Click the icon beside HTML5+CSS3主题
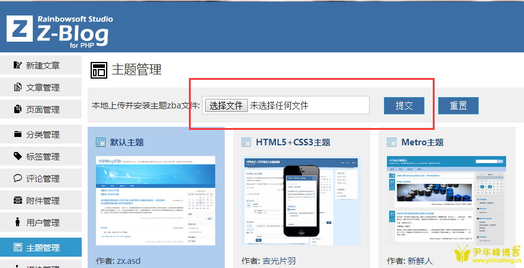 246,142
